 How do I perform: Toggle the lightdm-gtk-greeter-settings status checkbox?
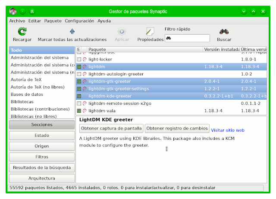79,88
